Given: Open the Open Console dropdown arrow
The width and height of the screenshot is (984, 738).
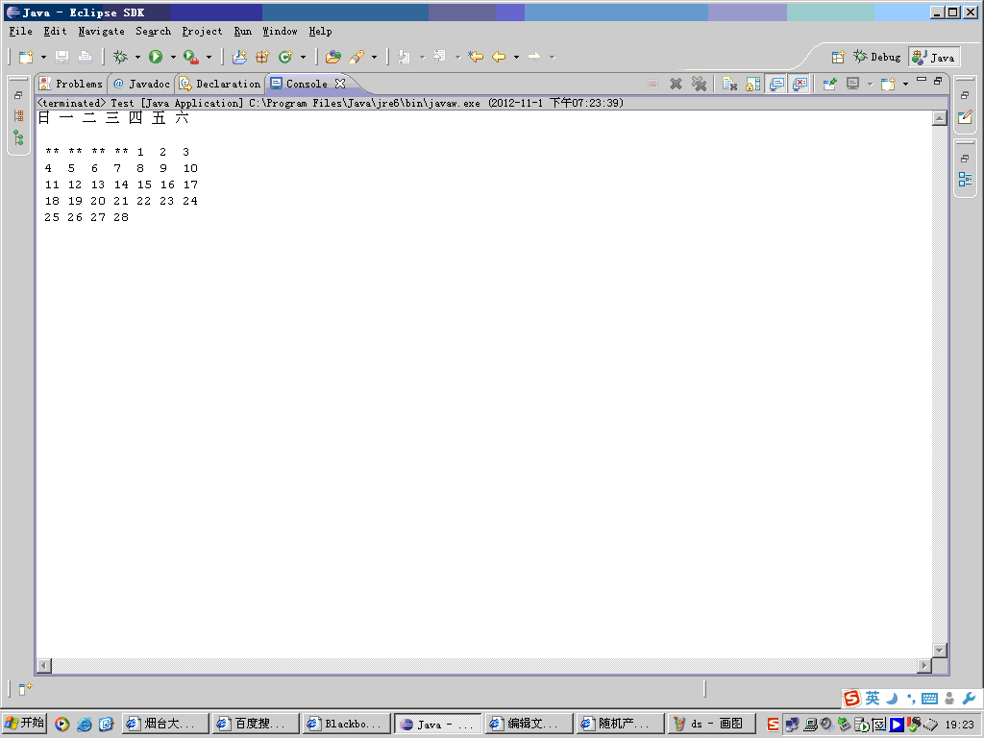Looking at the screenshot, I should pyautogui.click(x=905, y=84).
